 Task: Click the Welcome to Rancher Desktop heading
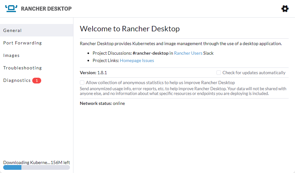(130, 29)
